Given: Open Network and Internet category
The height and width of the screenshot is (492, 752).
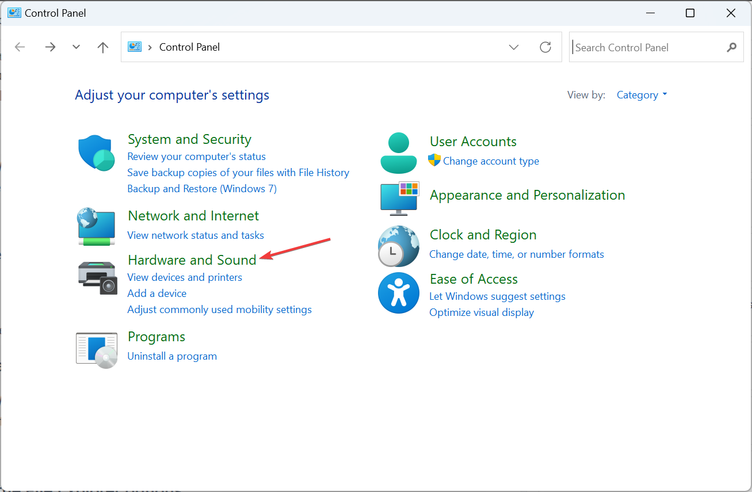Looking at the screenshot, I should (x=193, y=216).
